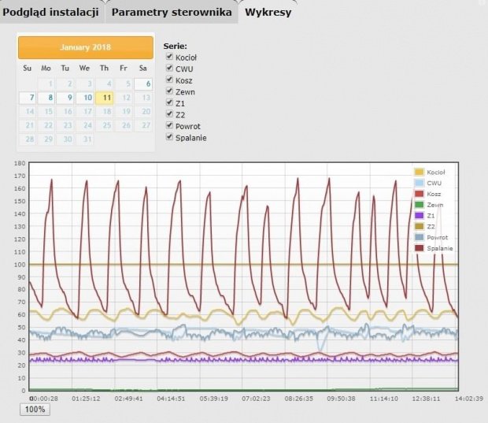Toggle the Z2 series checkbox
The height and width of the screenshot is (423, 488).
tap(169, 115)
